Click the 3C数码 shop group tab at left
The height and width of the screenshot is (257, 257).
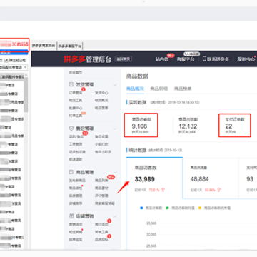(14, 44)
